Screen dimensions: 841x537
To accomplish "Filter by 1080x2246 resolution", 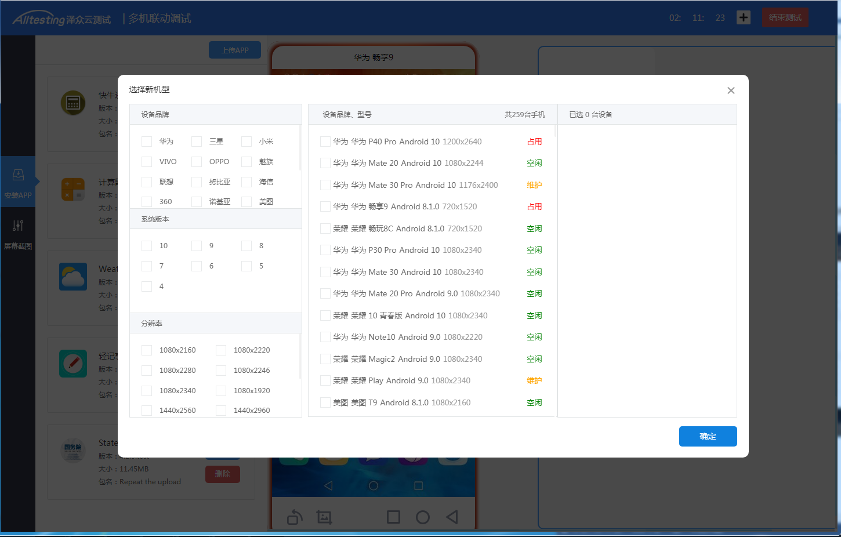I will 221,371.
